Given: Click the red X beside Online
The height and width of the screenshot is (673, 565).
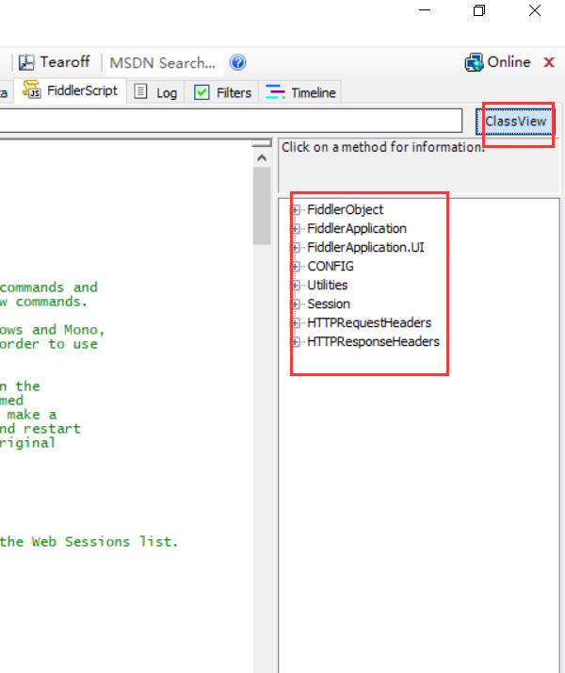Looking at the screenshot, I should pos(549,62).
